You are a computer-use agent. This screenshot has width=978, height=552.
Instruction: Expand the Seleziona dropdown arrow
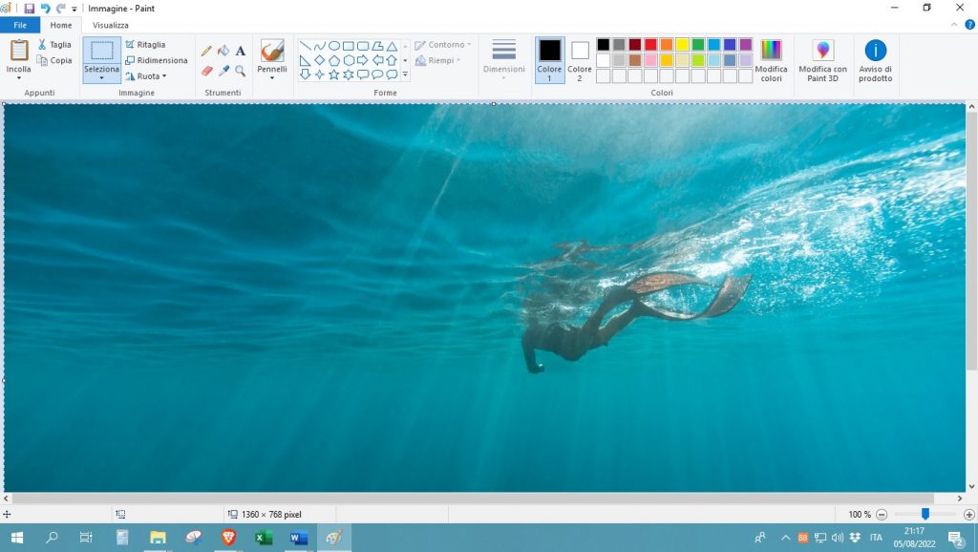[101, 78]
